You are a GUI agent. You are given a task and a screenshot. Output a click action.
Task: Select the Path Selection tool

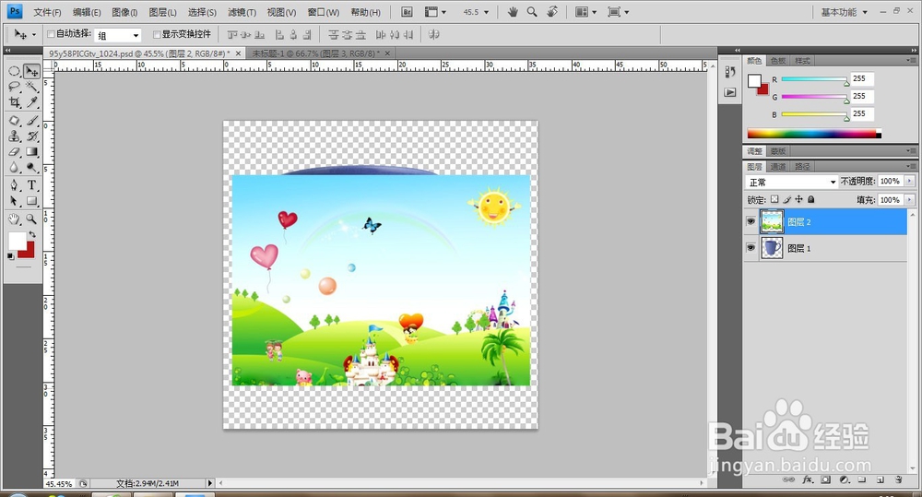[x=15, y=201]
